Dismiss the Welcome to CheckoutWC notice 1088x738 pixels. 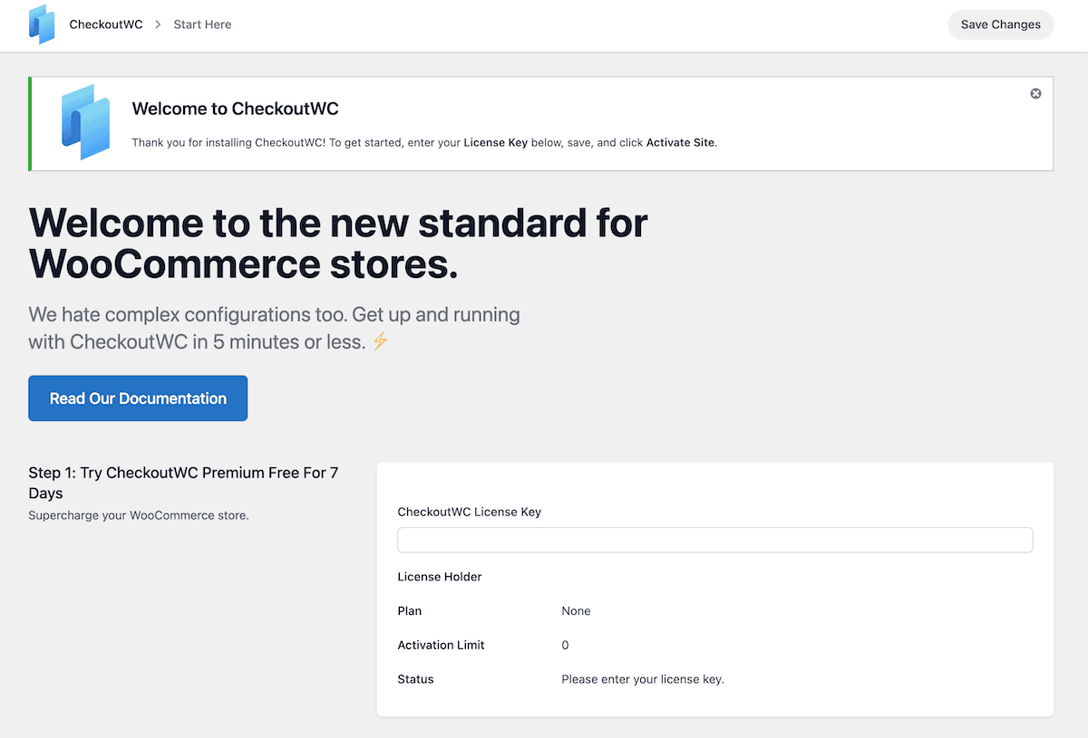point(1035,94)
